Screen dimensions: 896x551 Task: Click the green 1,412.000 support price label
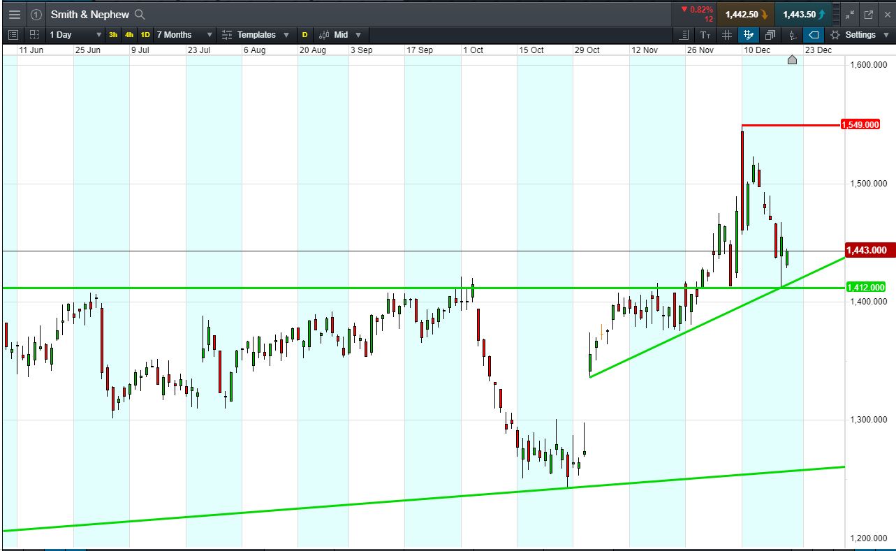point(866,287)
